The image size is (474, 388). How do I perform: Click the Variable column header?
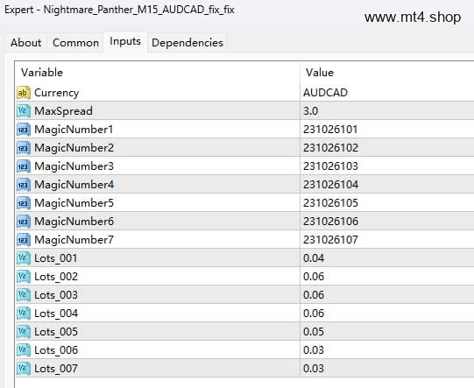[x=42, y=73]
